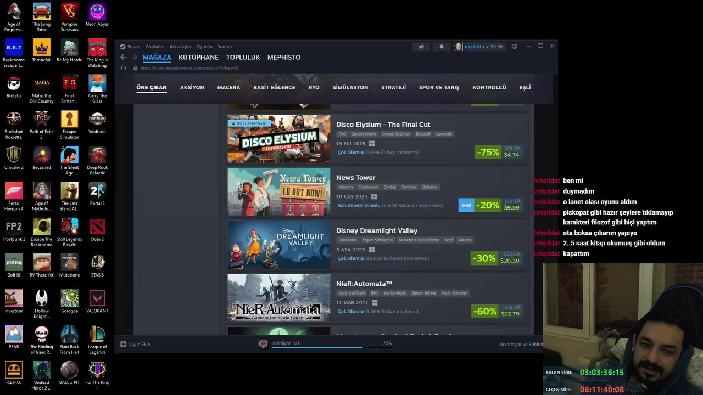Select the ÖNE ÇIKAN tab
Viewport: 703px width, 395px height.
click(152, 87)
